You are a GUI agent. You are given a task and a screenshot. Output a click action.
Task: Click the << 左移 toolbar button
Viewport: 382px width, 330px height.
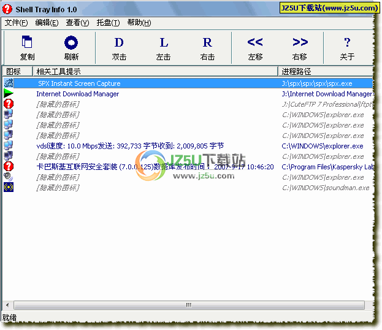(x=255, y=48)
